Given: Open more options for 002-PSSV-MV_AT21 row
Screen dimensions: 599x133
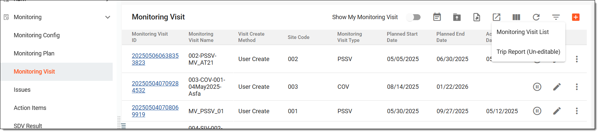Looking at the screenshot, I should pyautogui.click(x=577, y=59).
